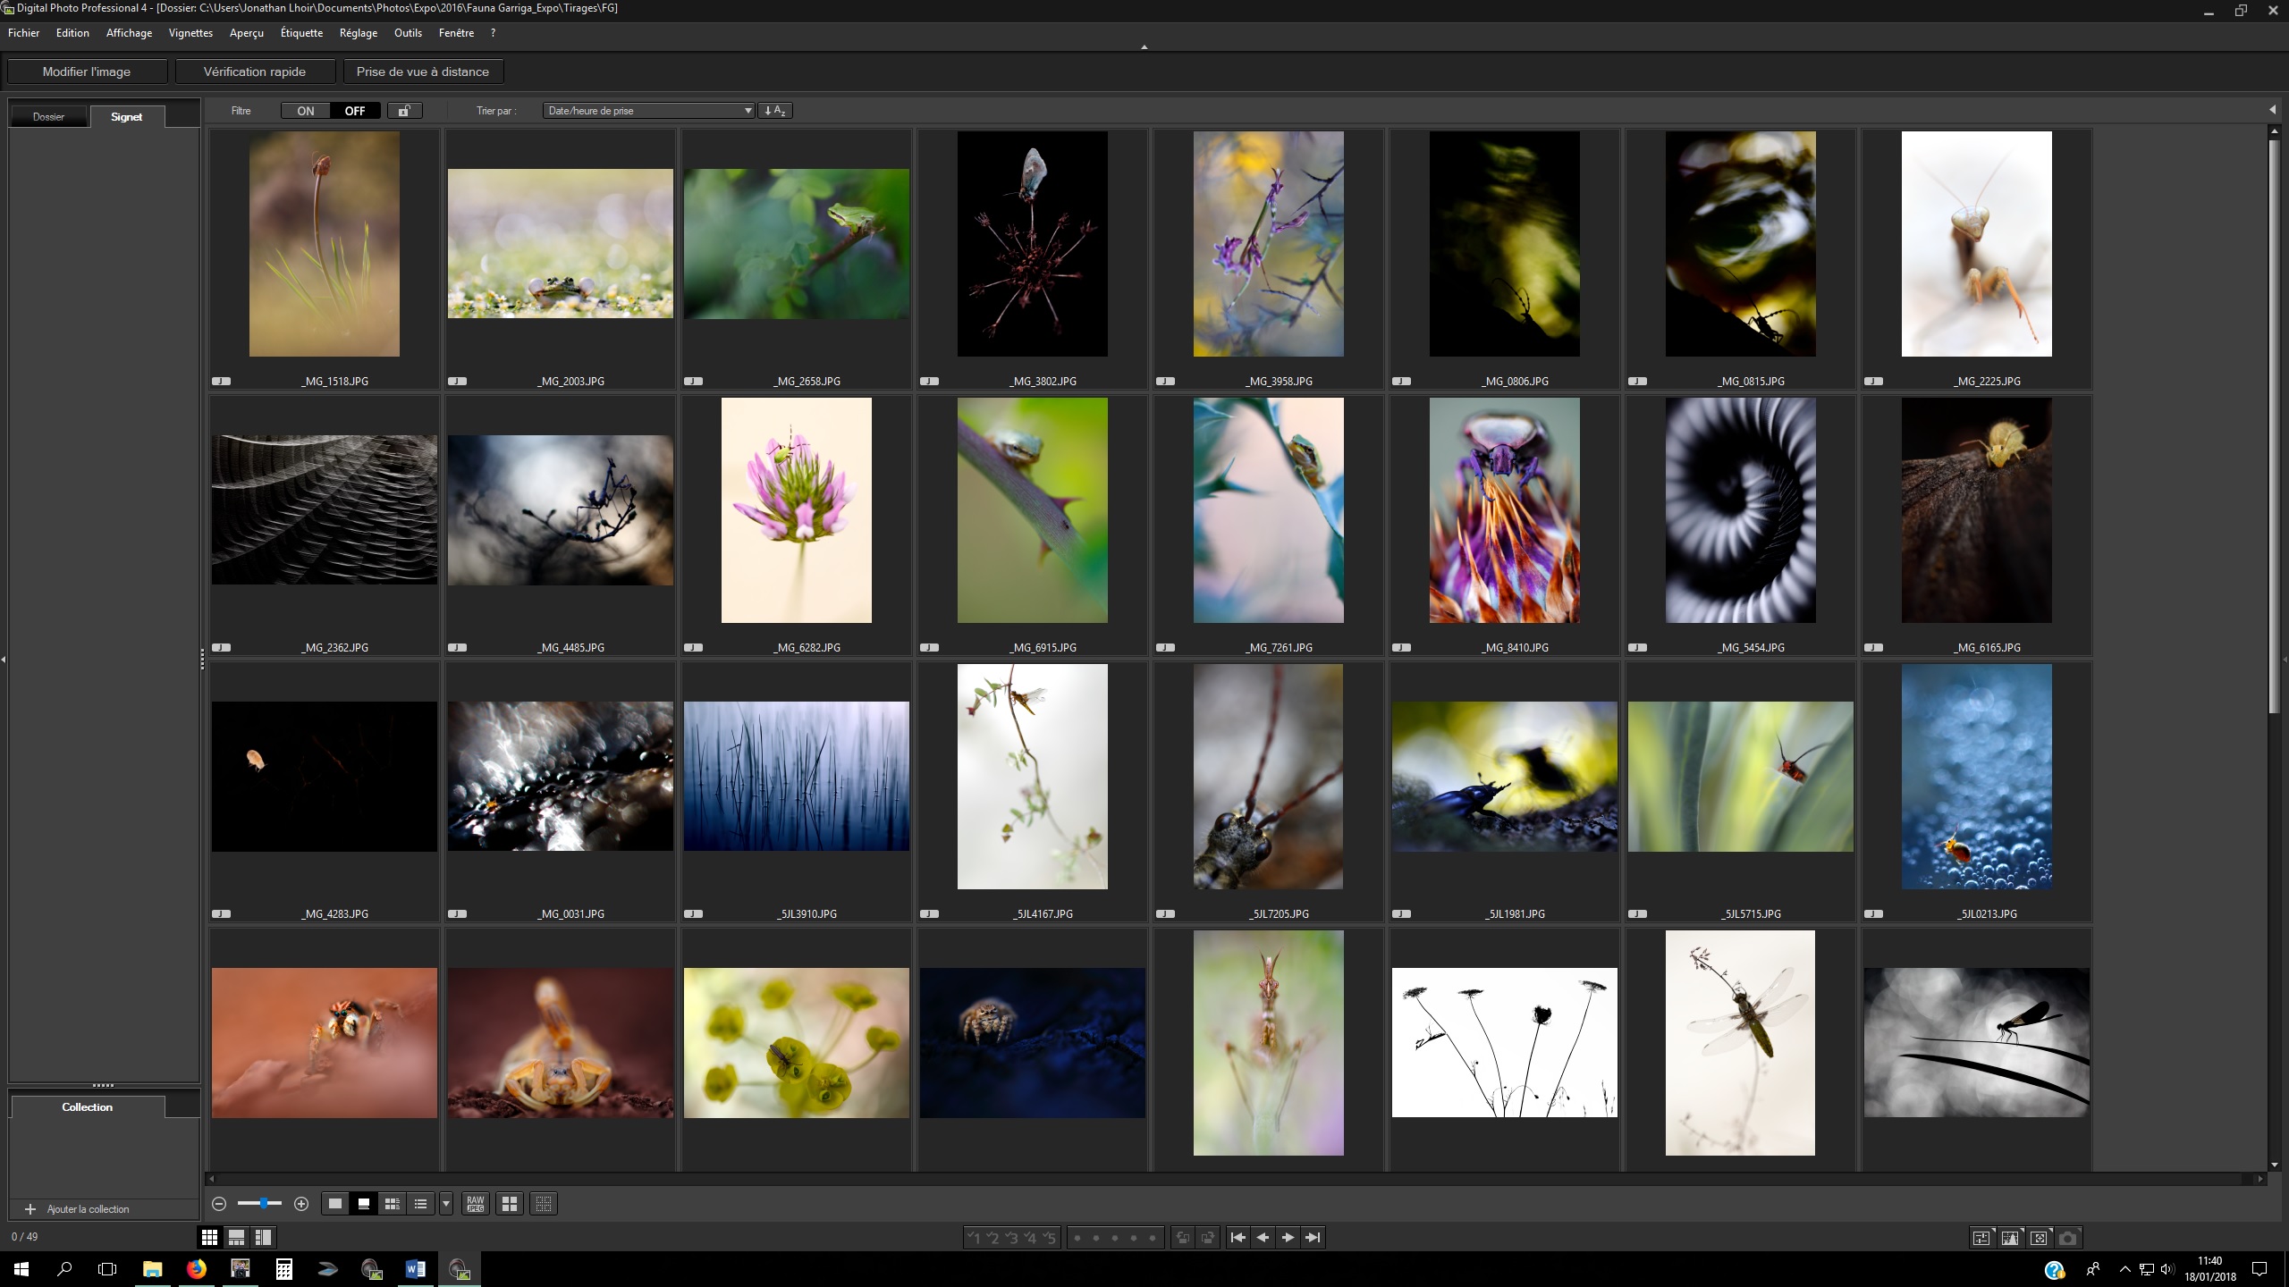Screen dimensions: 2289x1287
Task: Open the Edition menu
Action: coord(72,33)
